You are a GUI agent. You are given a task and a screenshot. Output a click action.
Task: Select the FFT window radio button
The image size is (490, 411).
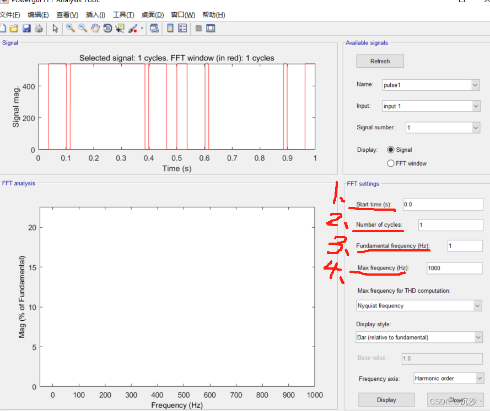coord(391,163)
